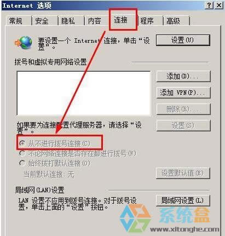Viewport: 225px width, 236px height.
Task: Go to the 程序 tab
Action: (x=147, y=21)
